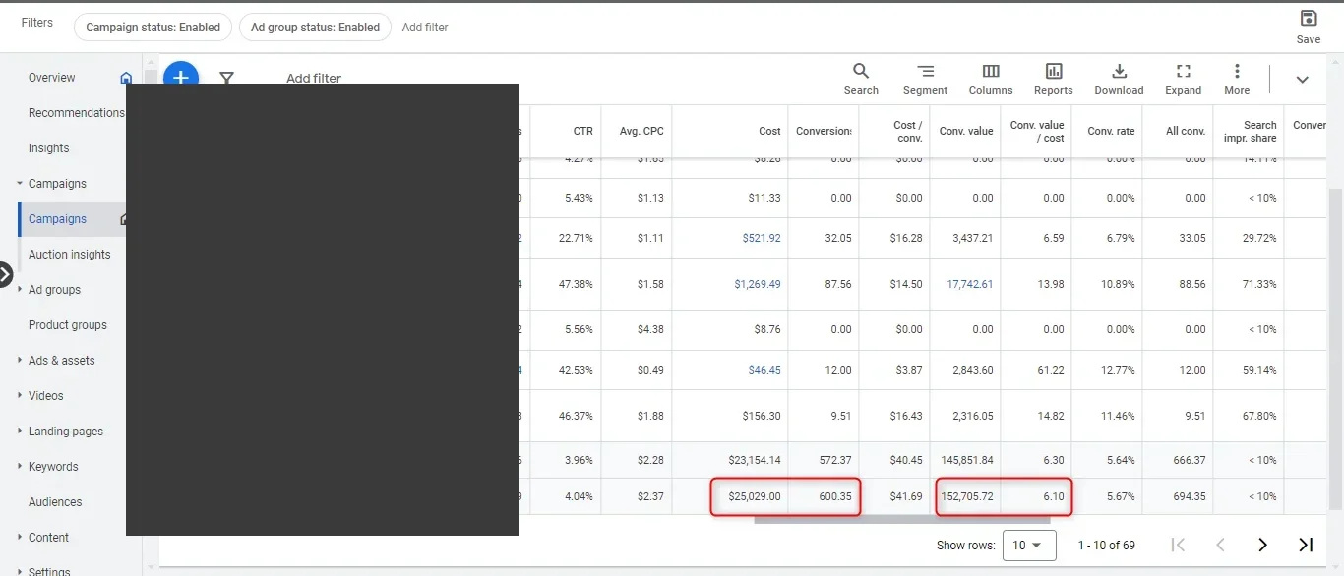Open Audiences in the sidebar
Viewport: 1344px width, 576px height.
click(55, 502)
